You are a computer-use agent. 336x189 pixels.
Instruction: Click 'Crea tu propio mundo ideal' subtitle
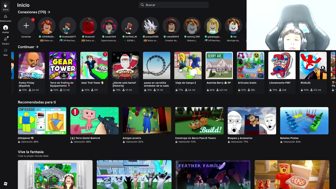(33, 156)
